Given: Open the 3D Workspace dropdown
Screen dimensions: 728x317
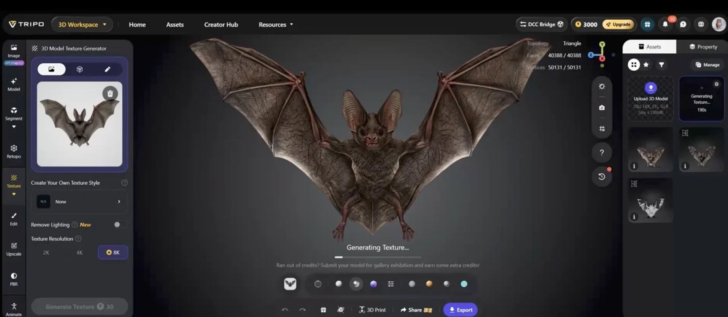Looking at the screenshot, I should coord(82,24).
